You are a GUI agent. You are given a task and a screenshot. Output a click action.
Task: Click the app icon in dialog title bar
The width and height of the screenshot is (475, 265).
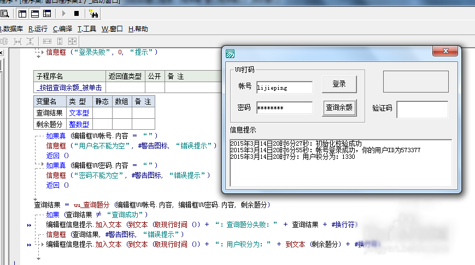(x=231, y=53)
